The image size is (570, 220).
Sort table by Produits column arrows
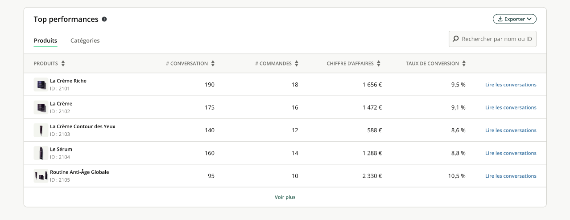63,64
